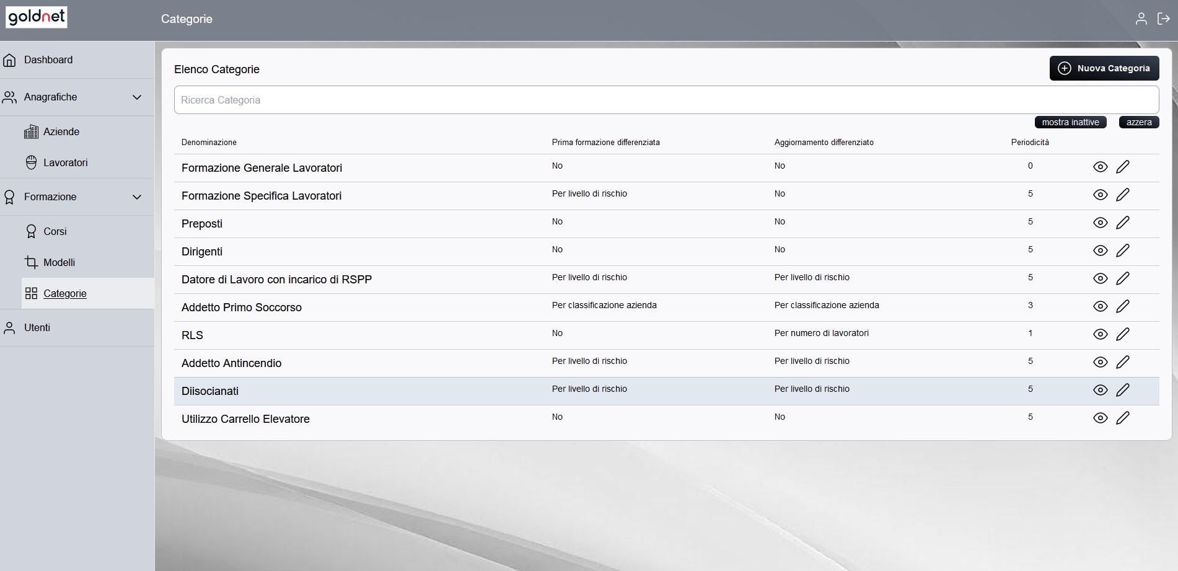Select Categorie link in sidebar

(65, 293)
